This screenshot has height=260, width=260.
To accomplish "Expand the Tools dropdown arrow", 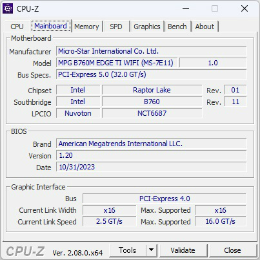I will coord(152,250).
